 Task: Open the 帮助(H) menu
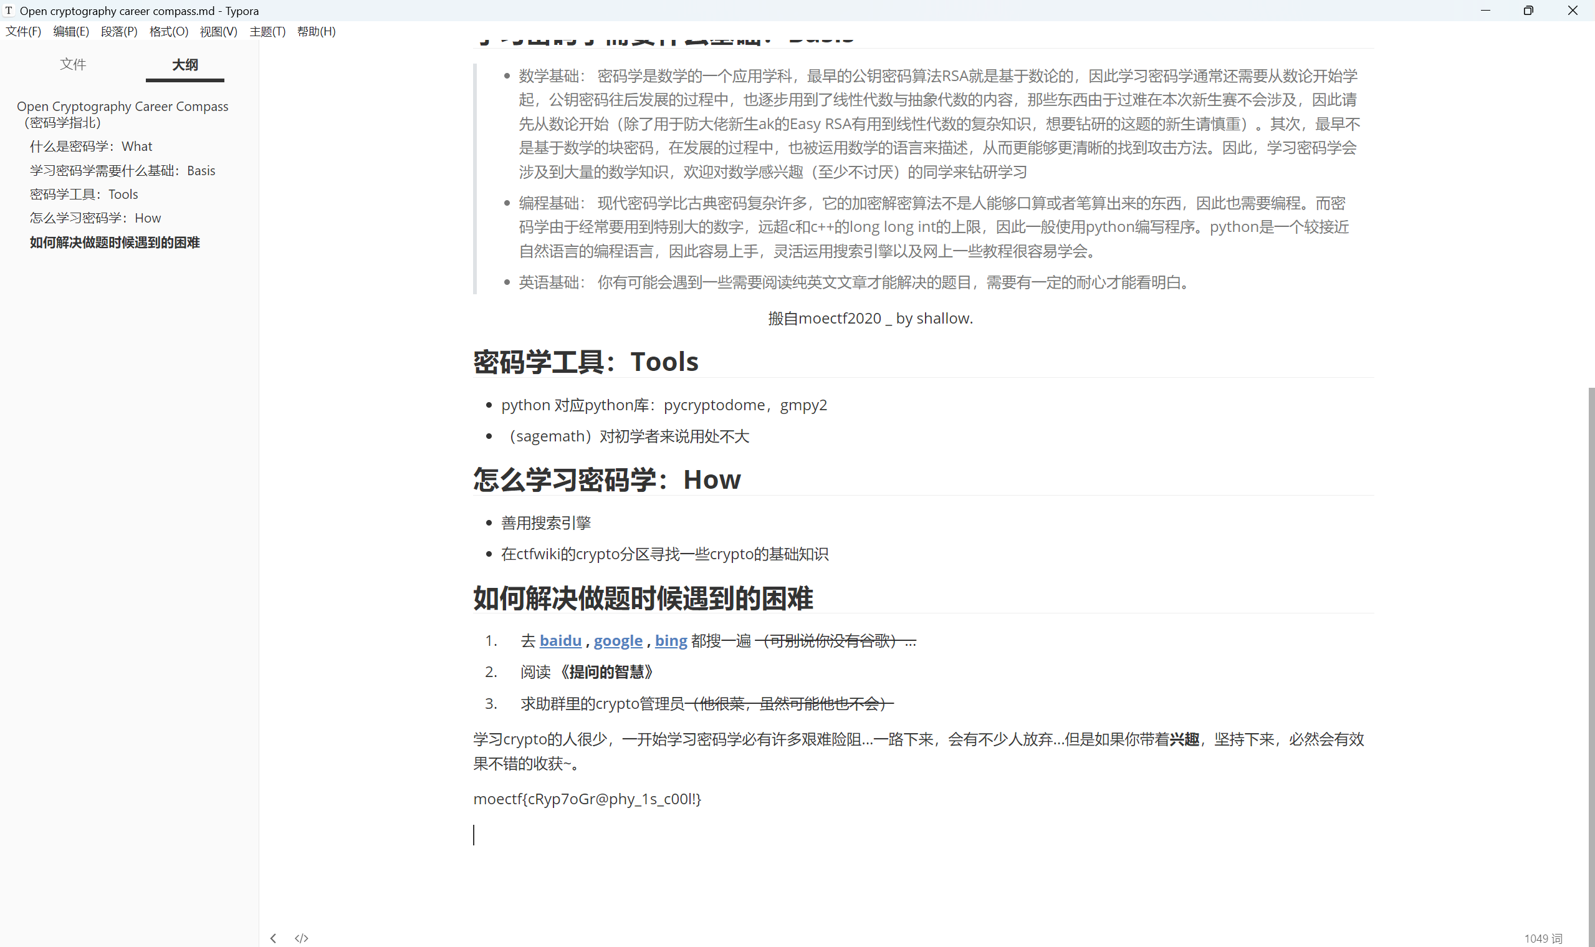coord(317,31)
